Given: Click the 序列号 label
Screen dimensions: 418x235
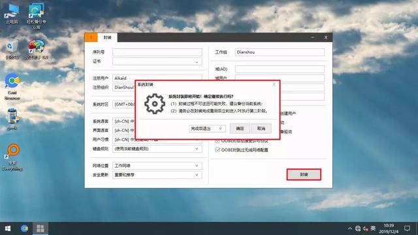Looking at the screenshot, I should pos(99,52).
